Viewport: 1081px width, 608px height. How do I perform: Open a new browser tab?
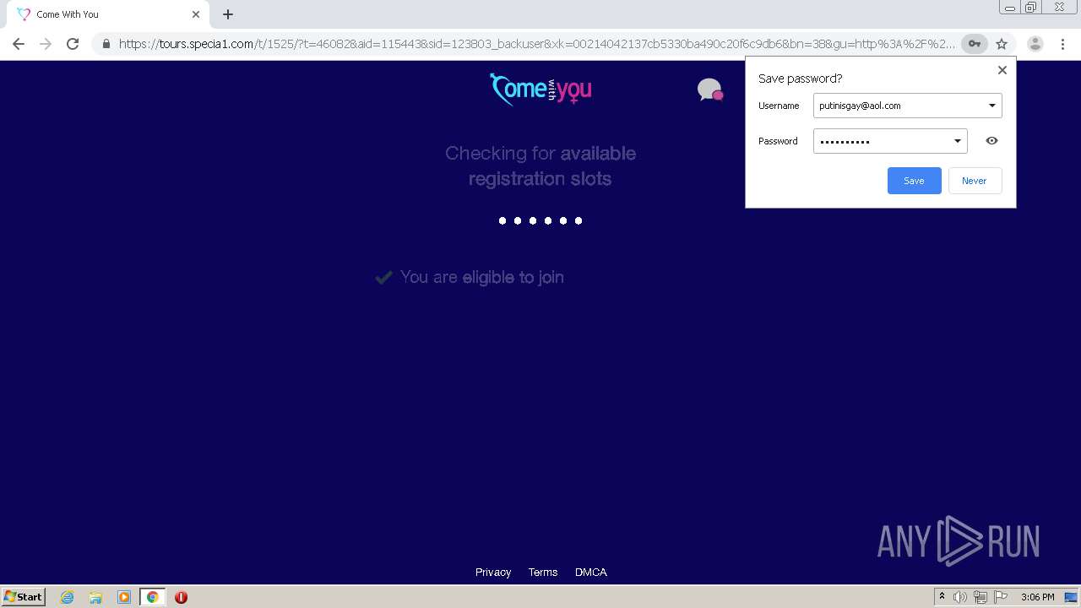pos(228,14)
